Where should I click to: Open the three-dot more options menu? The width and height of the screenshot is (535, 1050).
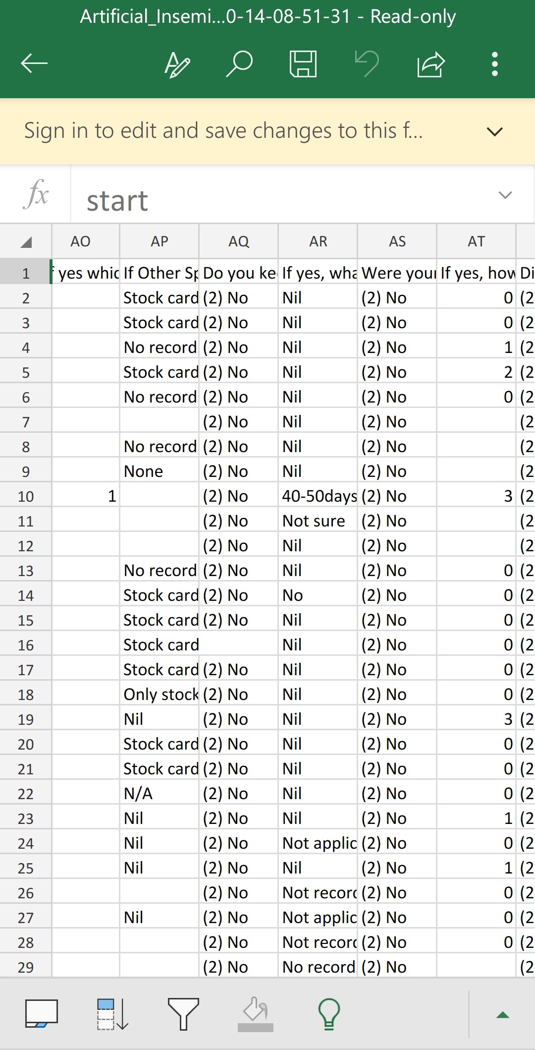click(494, 64)
